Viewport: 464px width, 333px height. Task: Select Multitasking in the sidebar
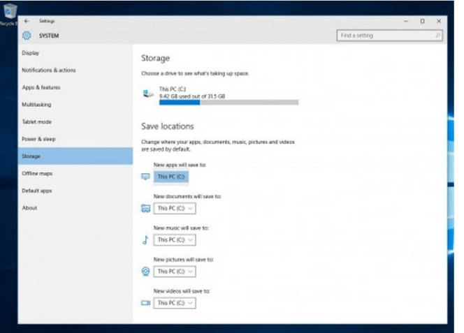click(x=75, y=105)
